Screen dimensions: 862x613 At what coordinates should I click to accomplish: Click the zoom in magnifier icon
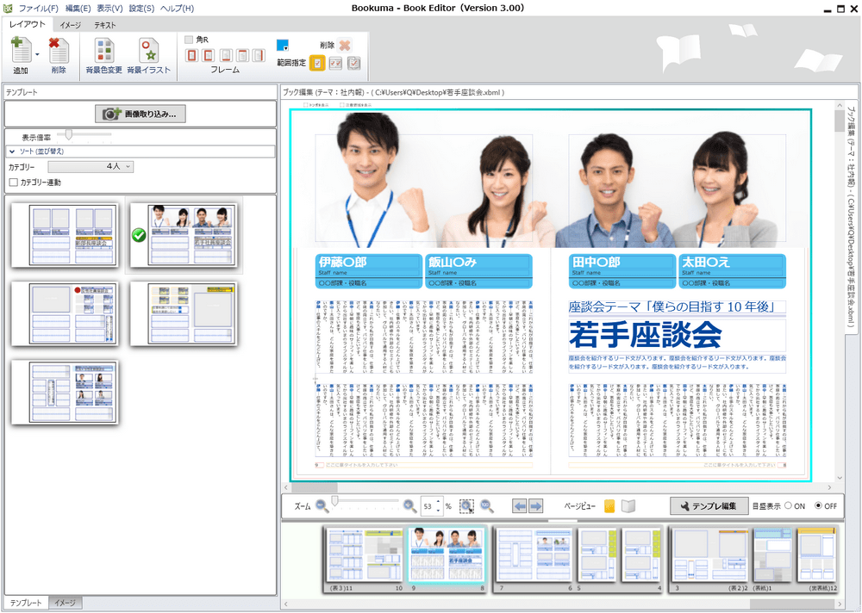(410, 506)
